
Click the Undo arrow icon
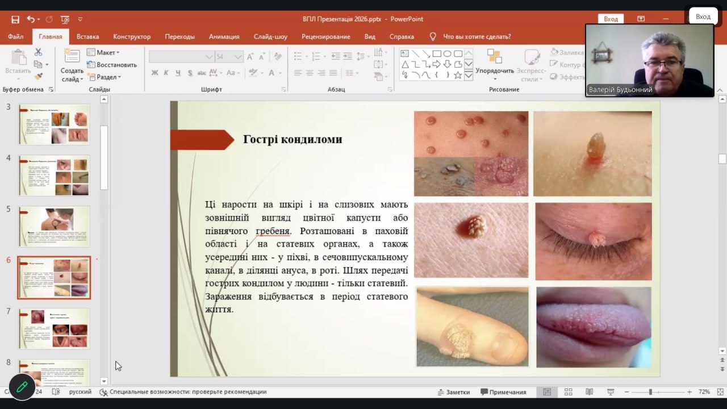pyautogui.click(x=31, y=19)
